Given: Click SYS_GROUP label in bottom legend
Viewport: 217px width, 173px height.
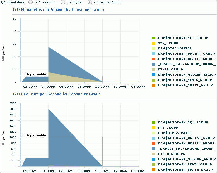Looking at the screenshot, I should click(168, 128).
